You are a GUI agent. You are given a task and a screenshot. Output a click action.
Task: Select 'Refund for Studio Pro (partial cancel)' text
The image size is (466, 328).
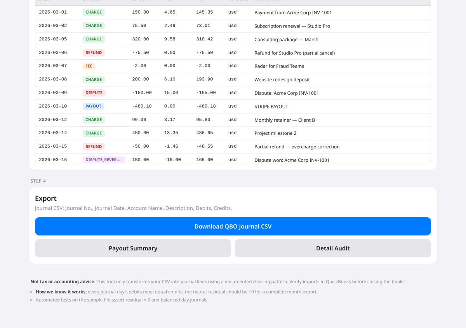pos(294,53)
